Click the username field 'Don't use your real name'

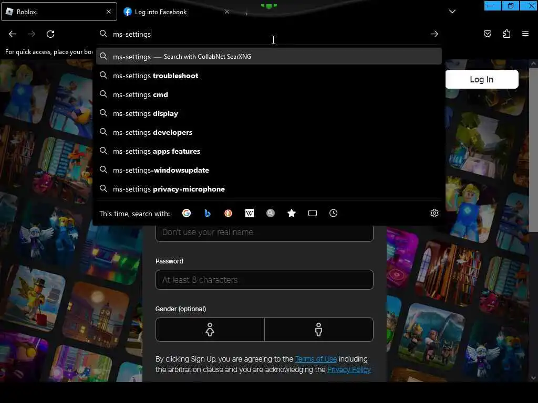(264, 232)
